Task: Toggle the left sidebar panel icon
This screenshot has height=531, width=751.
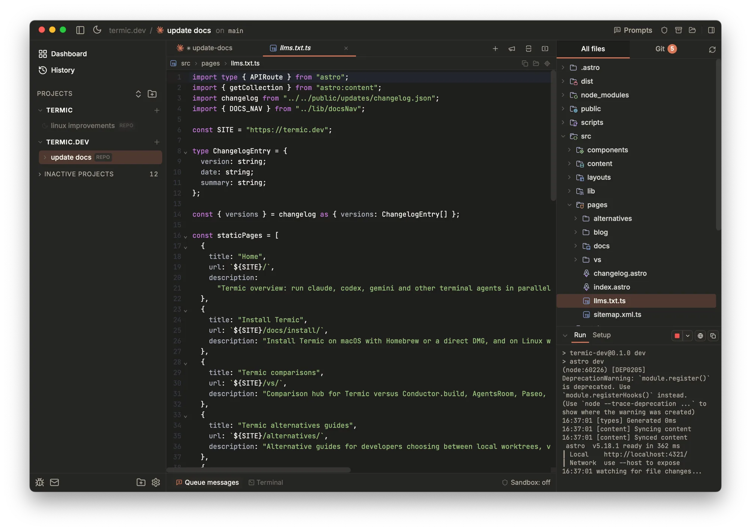Action: (80, 30)
